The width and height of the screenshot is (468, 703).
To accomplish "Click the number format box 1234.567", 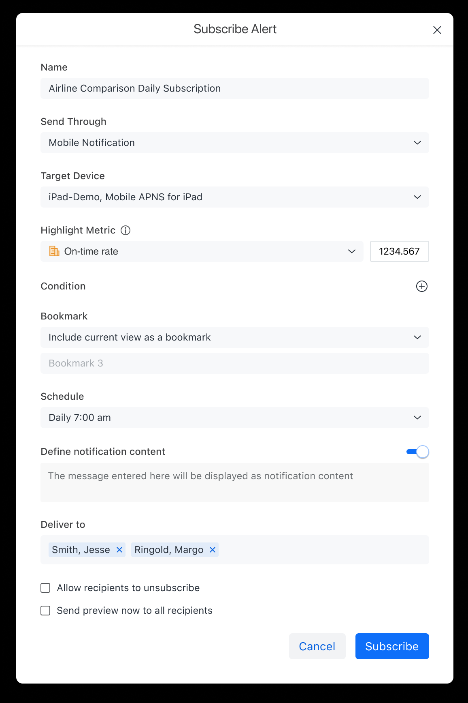I will click(399, 251).
